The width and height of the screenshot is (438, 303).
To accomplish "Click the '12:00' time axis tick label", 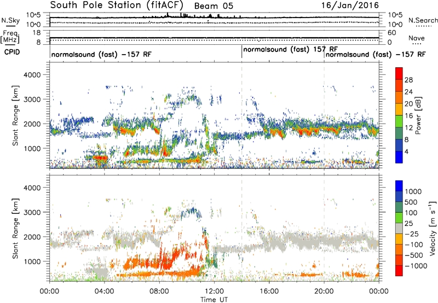I will pos(214,292).
